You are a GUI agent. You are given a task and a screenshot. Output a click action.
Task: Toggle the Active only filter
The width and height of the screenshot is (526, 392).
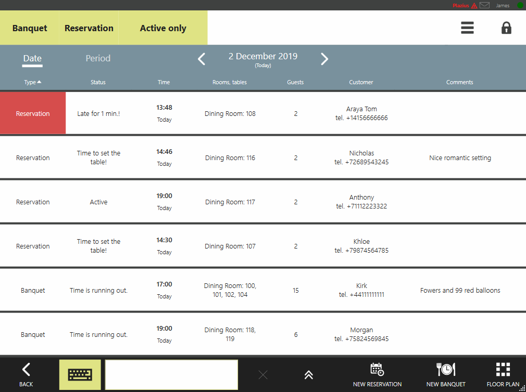[x=163, y=28]
